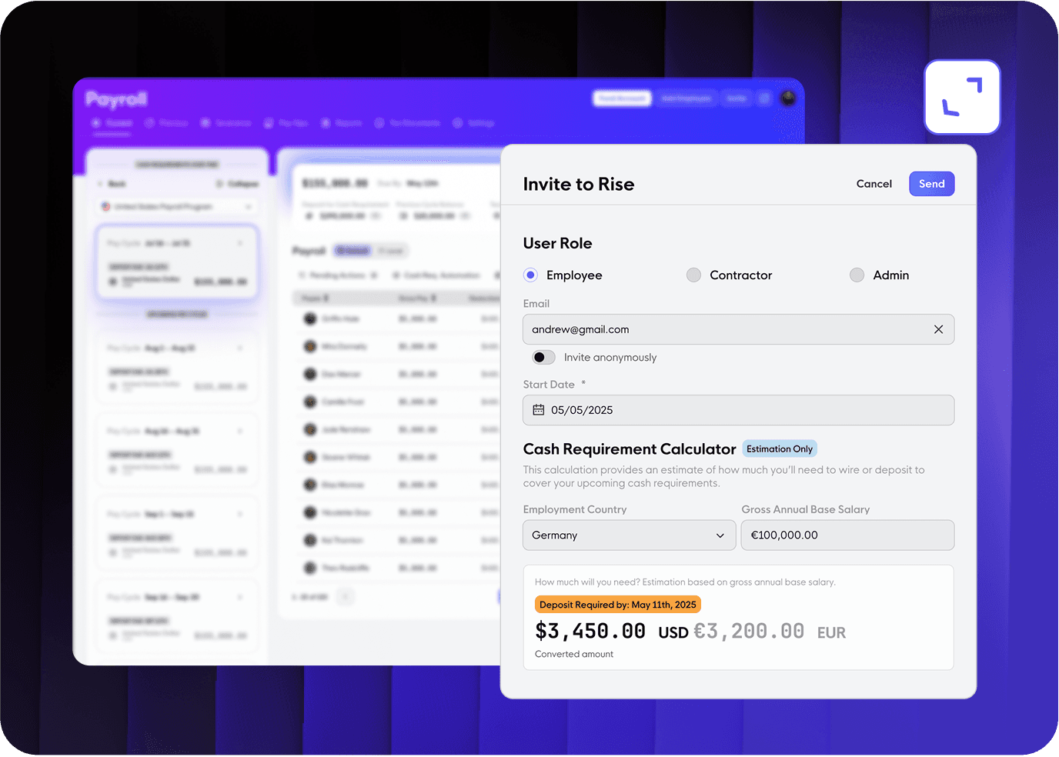Image resolution: width=1059 pixels, height=757 pixels.
Task: Click the Payroll logo in the background window
Action: tap(116, 99)
